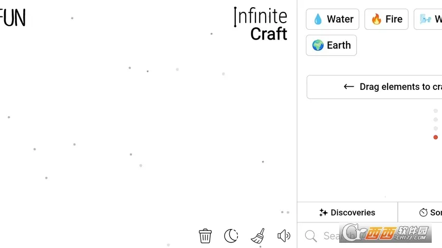Viewport: 442px width, 248px height.
Task: Click the Infinite Craft logo
Action: 261,25
